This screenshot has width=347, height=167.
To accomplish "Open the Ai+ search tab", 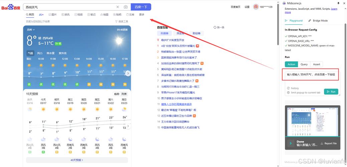I will click(41, 15).
